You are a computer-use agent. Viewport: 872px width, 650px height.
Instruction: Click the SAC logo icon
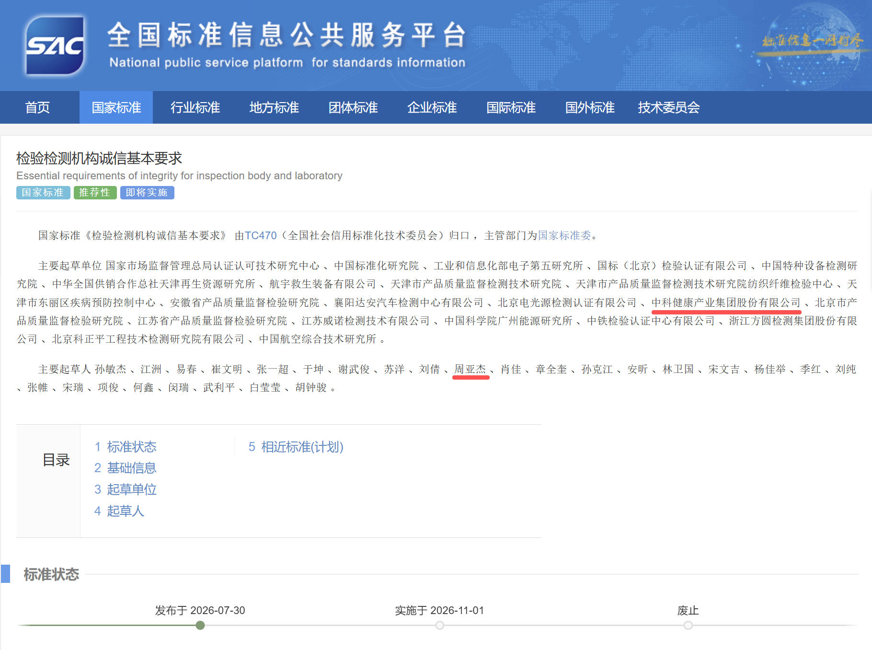pos(55,46)
